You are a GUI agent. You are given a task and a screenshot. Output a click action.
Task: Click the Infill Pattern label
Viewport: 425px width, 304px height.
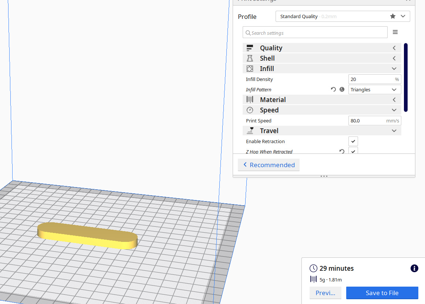(x=258, y=89)
